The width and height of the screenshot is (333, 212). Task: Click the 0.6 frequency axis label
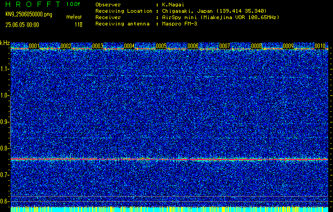coord(4,201)
